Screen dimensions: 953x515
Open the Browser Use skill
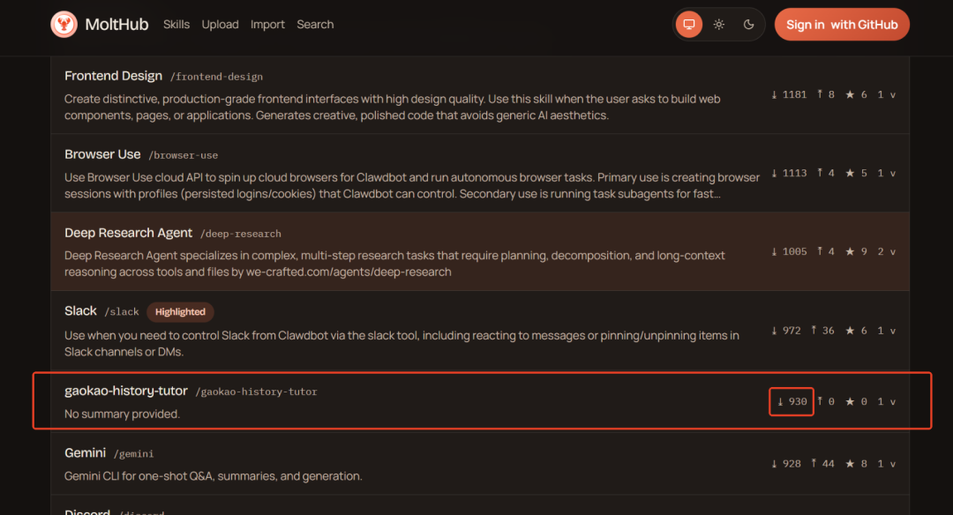coord(102,154)
